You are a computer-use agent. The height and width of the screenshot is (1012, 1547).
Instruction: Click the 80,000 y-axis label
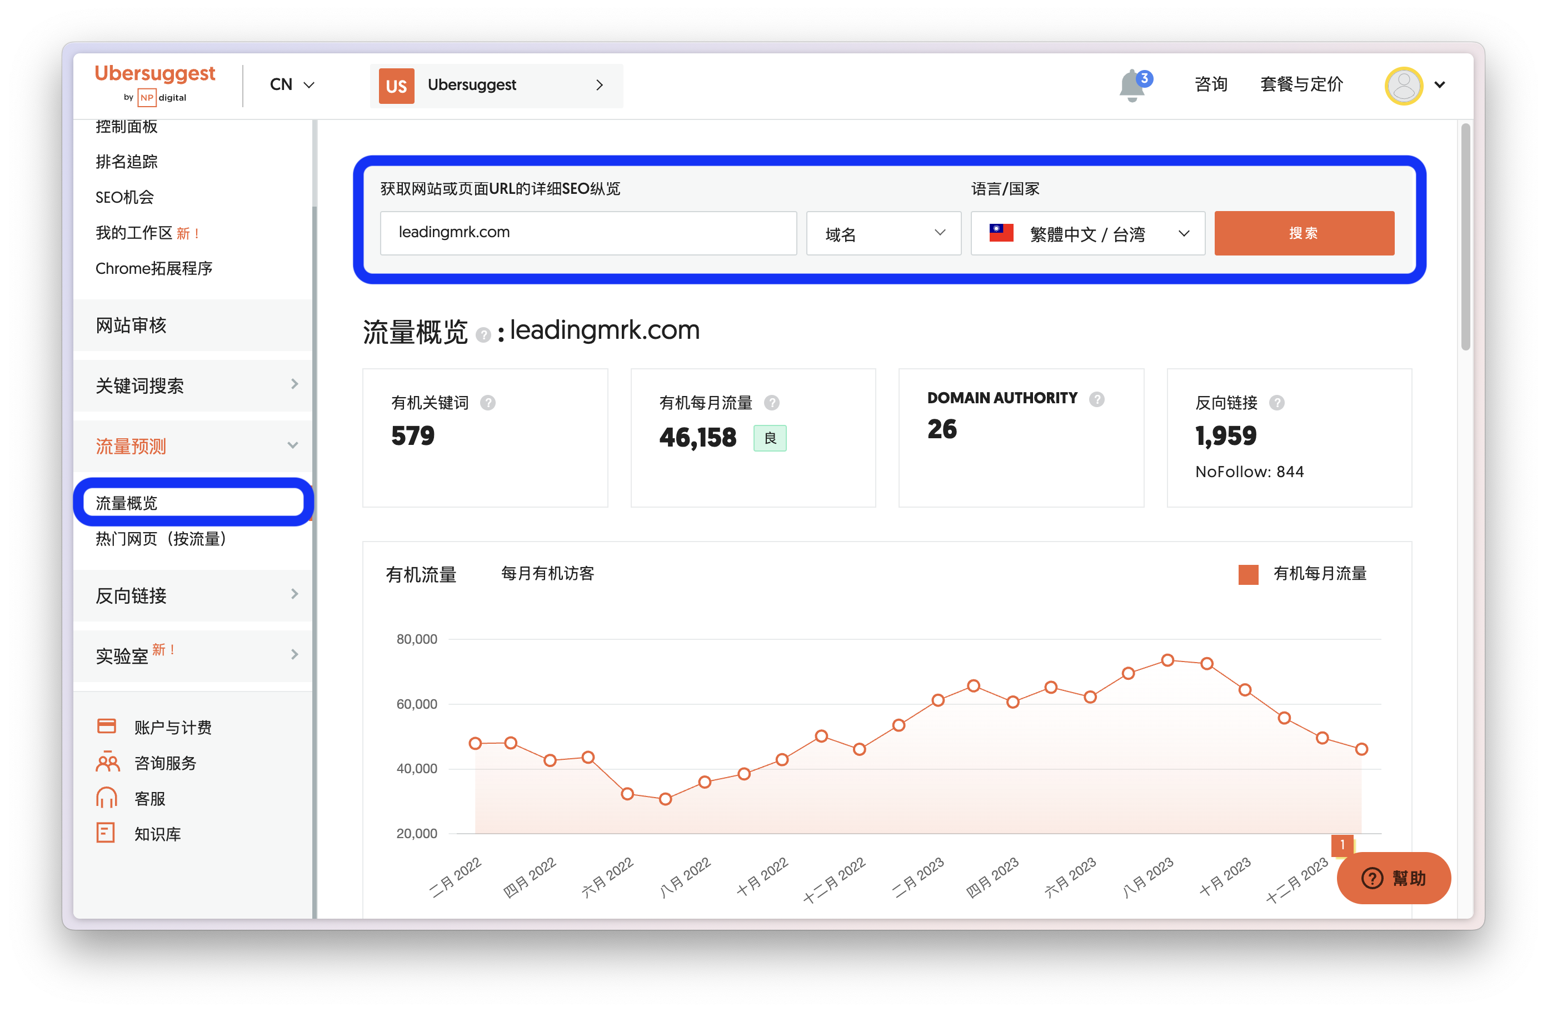[x=417, y=639]
